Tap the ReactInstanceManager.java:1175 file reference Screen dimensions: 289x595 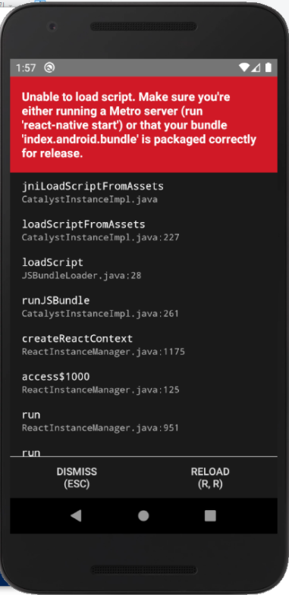click(103, 352)
